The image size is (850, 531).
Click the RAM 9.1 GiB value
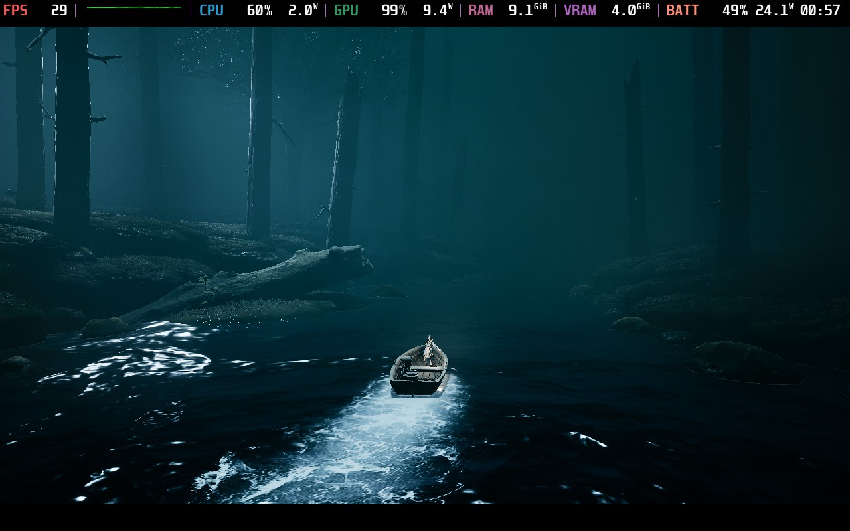pyautogui.click(x=527, y=11)
